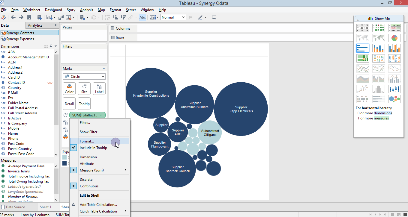Click the Tableau start page logo icon

point(4,17)
